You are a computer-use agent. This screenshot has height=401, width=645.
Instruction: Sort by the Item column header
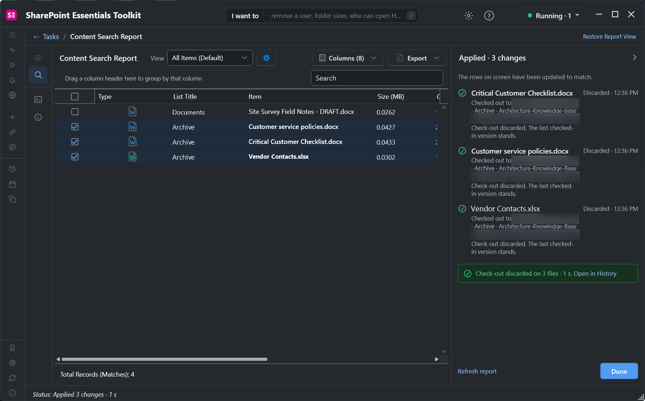coord(255,97)
